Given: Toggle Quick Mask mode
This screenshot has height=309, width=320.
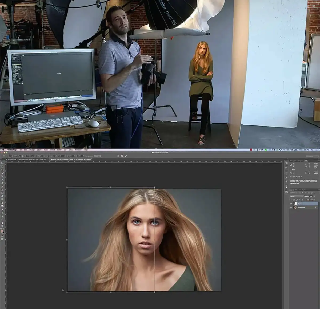Looking at the screenshot, I should [x=2, y=236].
